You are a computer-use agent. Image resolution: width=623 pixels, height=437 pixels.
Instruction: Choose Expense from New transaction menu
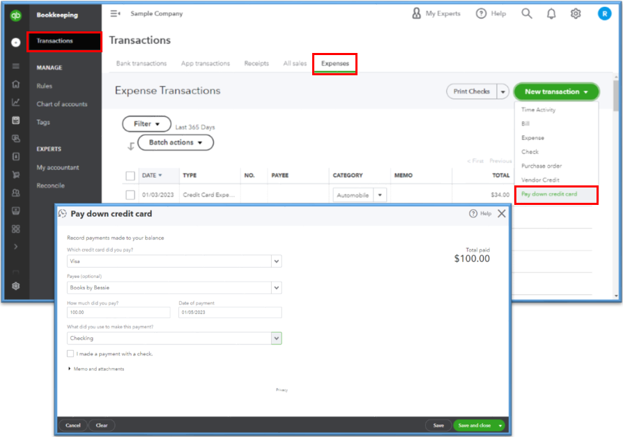pyautogui.click(x=532, y=138)
